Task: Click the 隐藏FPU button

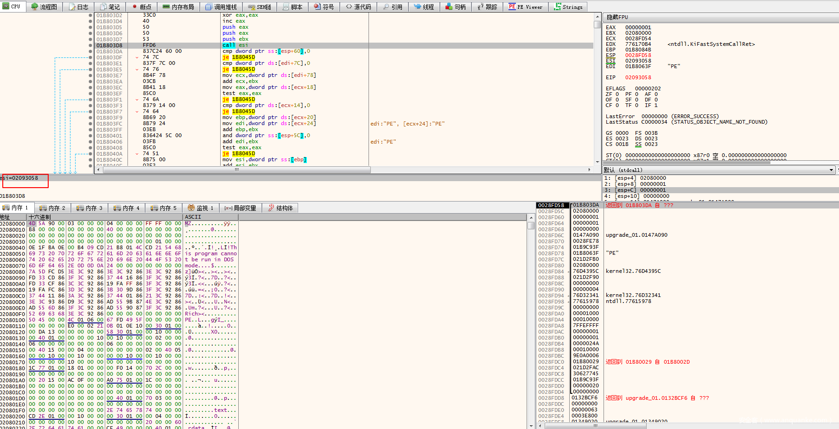Action: [617, 17]
